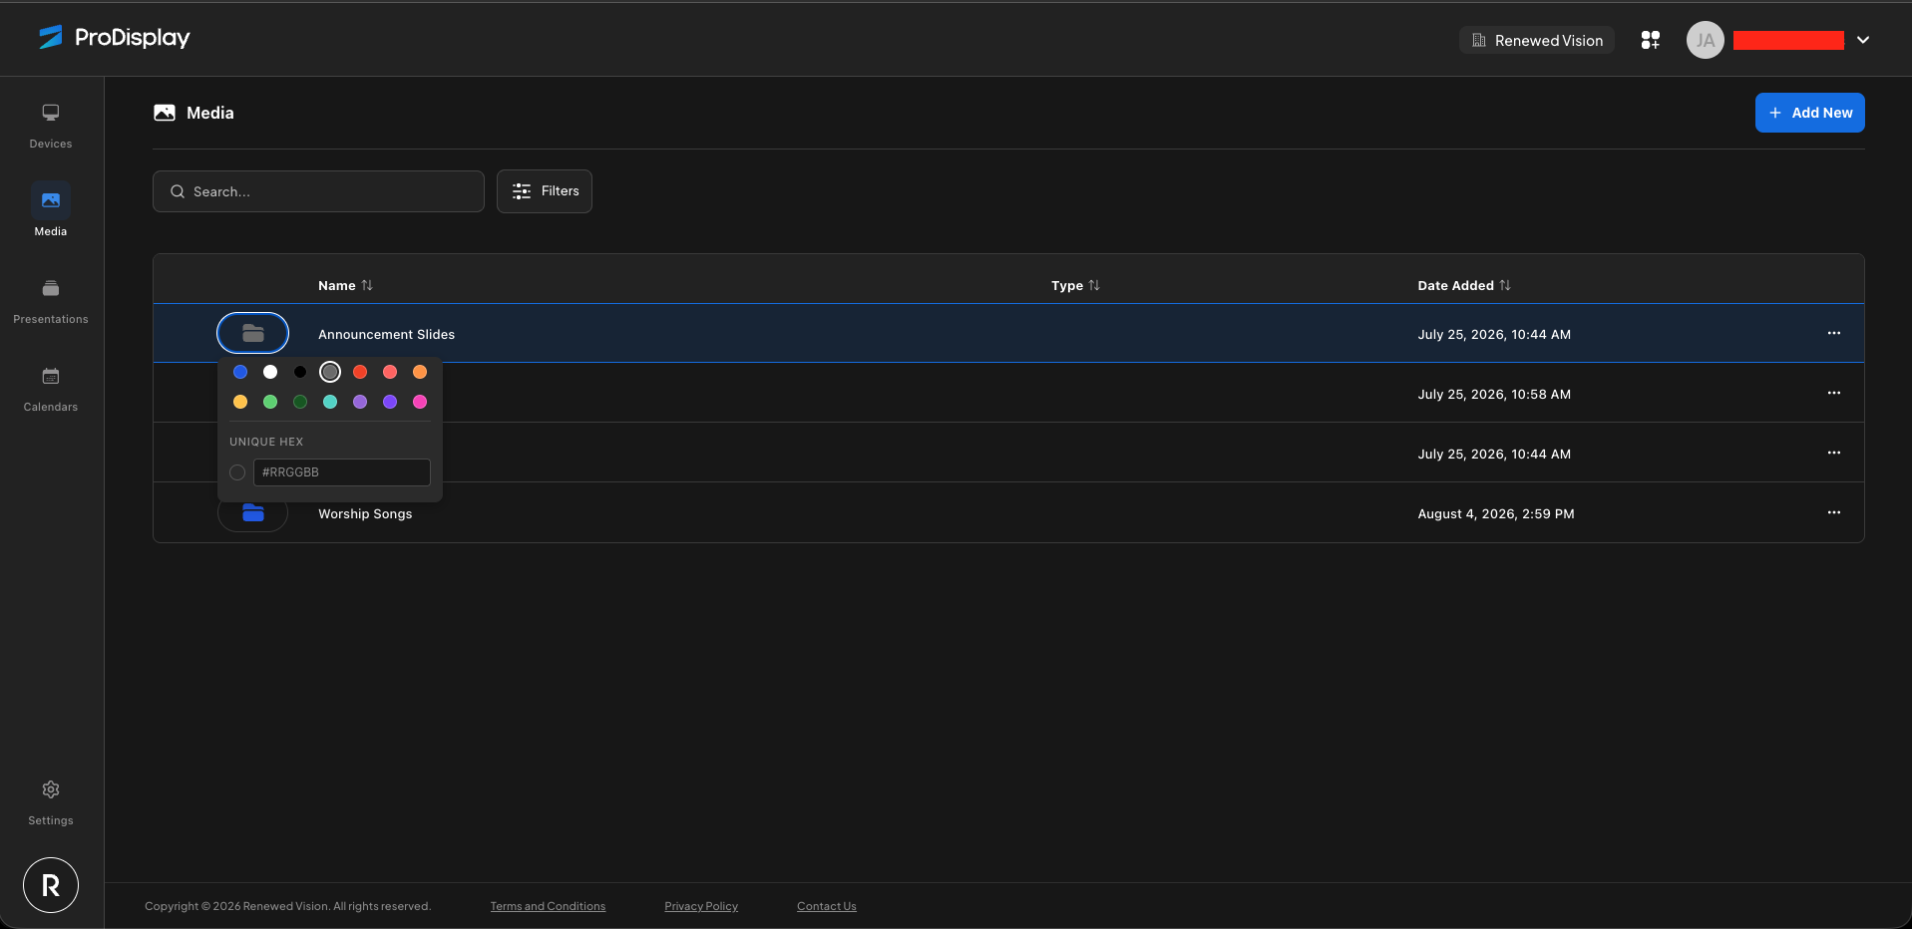
Task: Open the Terms and Conditions link
Action: pos(548,906)
